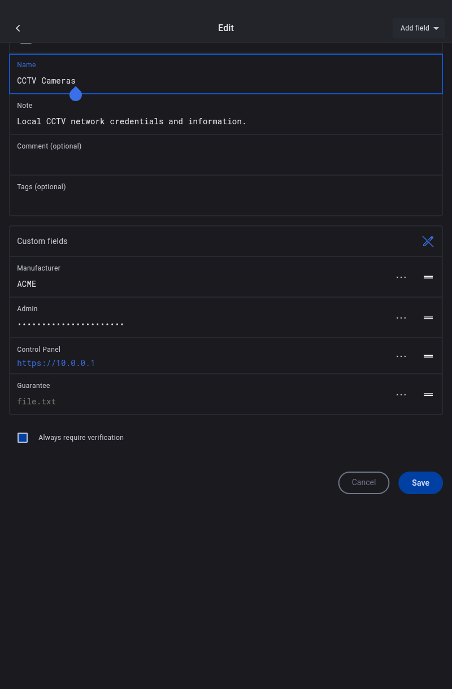The image size is (452, 689).
Task: Go back using the arrow icon
Action: pos(18,28)
